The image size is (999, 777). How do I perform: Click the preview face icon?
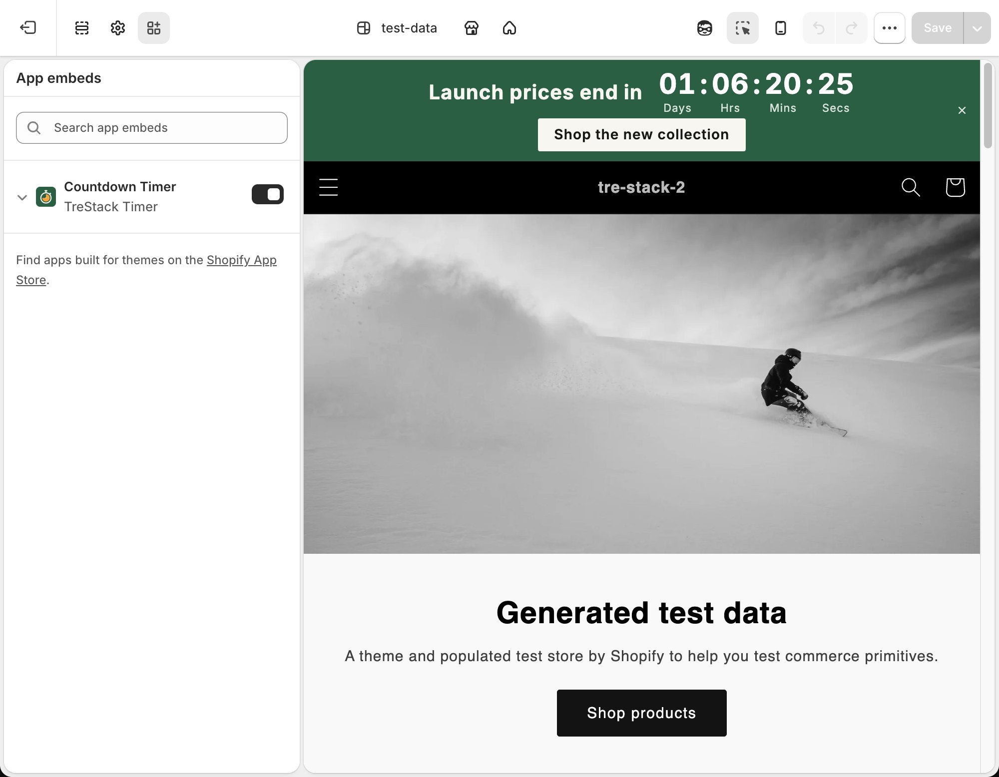click(705, 28)
